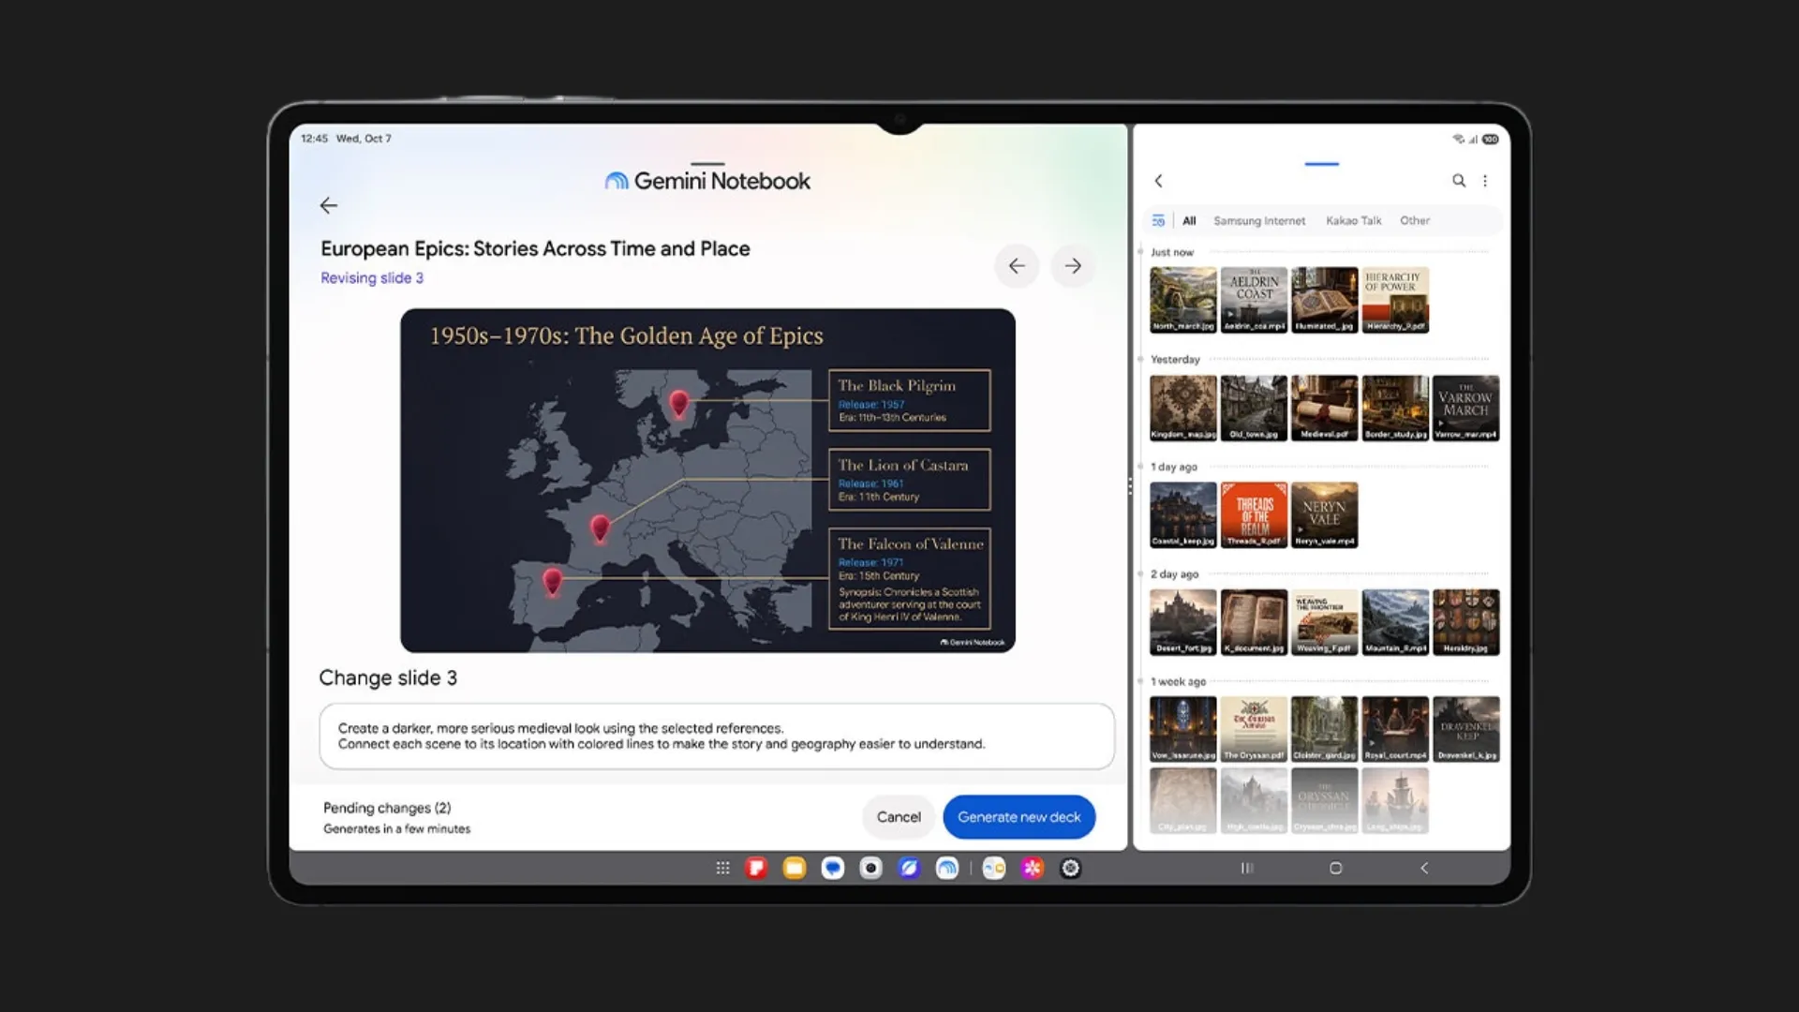Viewport: 1799px width, 1012px height.
Task: Show the previous slide with left arrow
Action: coord(1017,266)
